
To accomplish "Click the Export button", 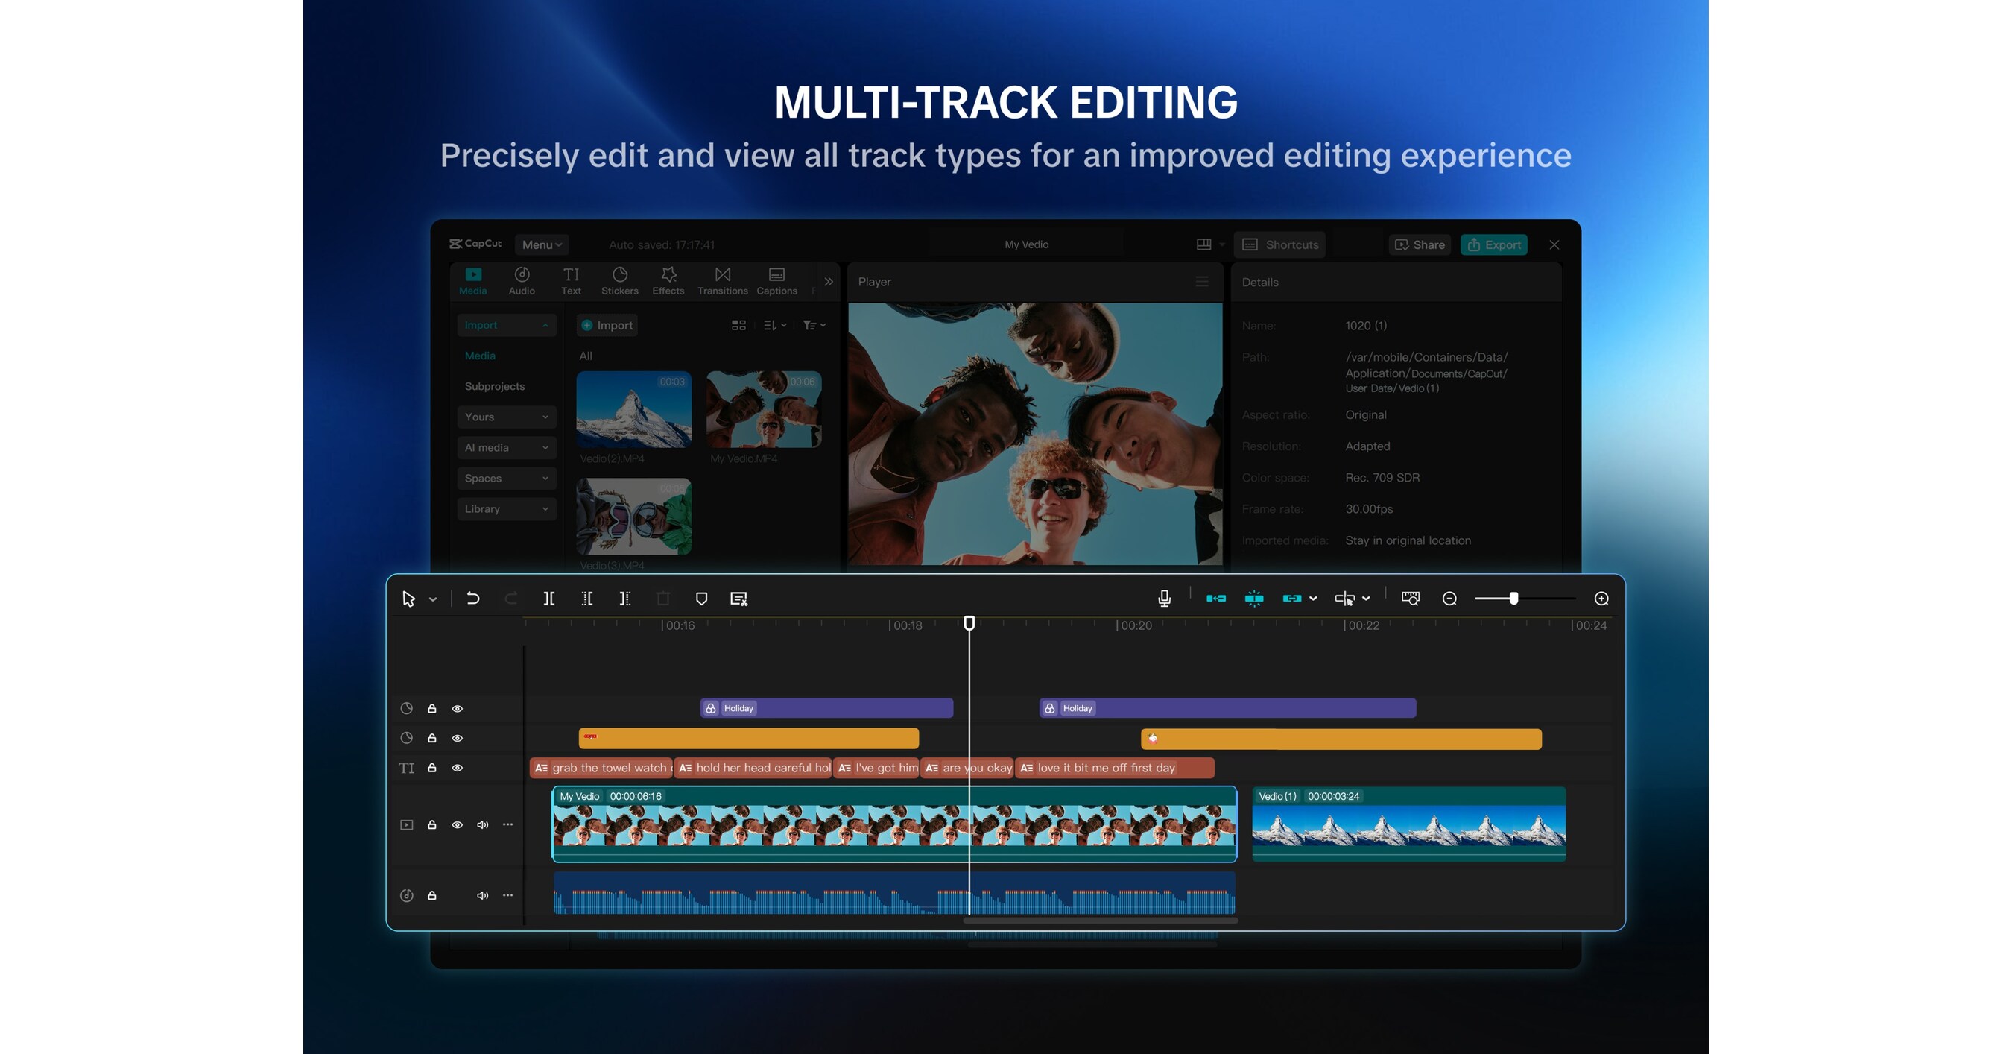I will pos(1493,244).
